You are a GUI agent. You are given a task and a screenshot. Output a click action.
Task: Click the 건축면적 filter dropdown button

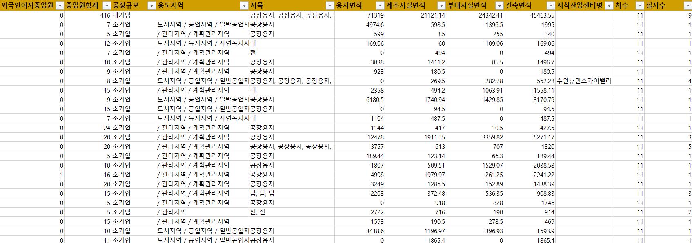point(551,5)
